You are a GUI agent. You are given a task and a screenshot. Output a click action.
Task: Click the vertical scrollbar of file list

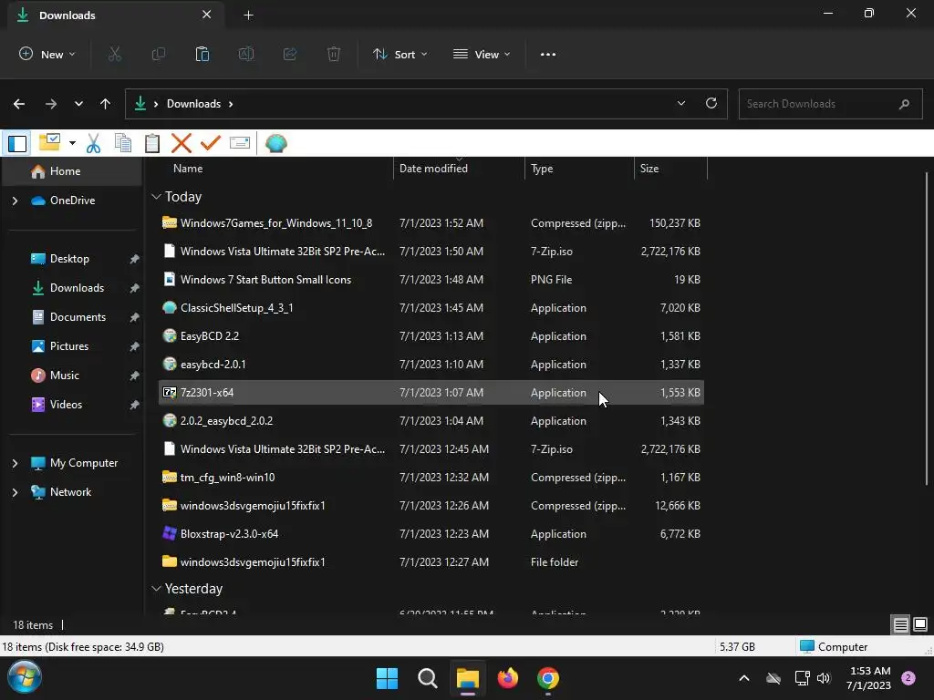[x=927, y=328]
